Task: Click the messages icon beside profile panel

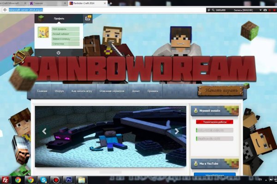Action: 88,18
